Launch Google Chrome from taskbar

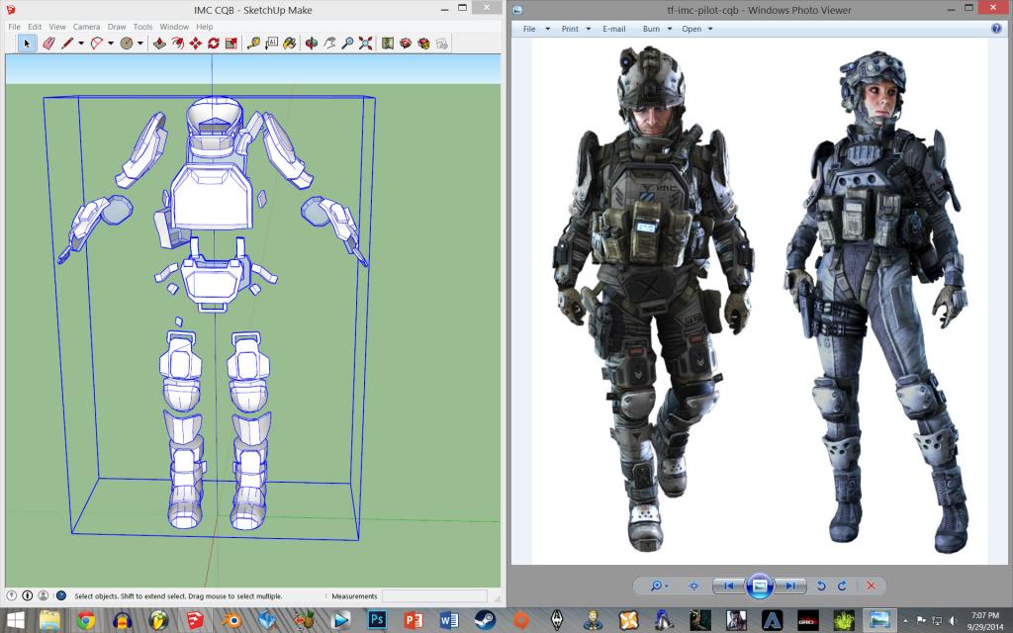tap(86, 620)
